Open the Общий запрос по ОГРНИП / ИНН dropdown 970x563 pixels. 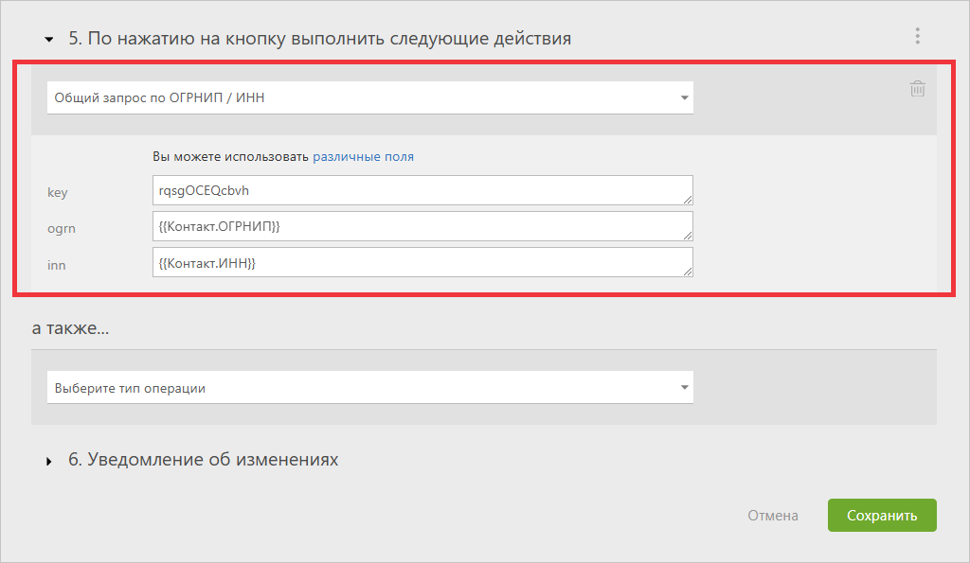370,97
